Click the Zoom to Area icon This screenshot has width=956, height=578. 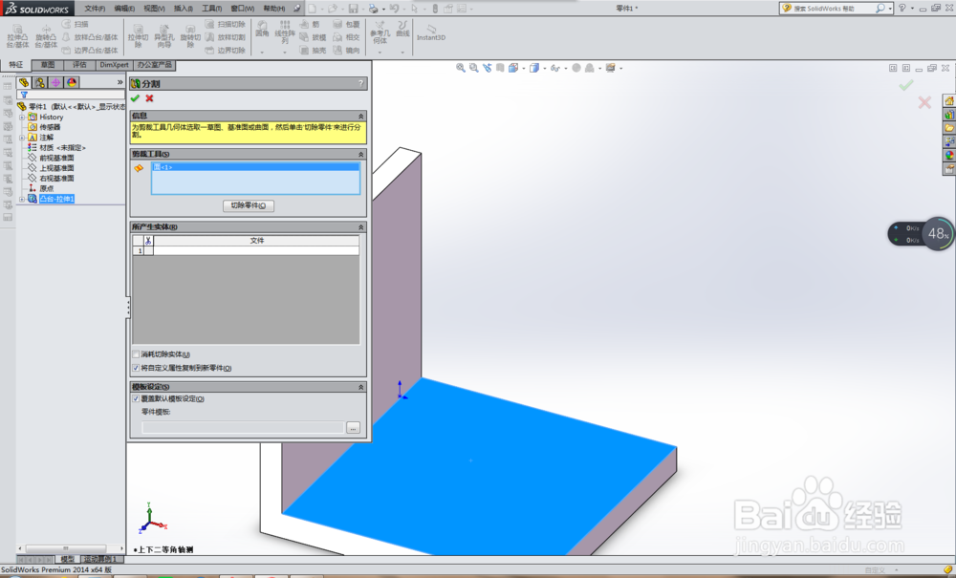coord(474,68)
